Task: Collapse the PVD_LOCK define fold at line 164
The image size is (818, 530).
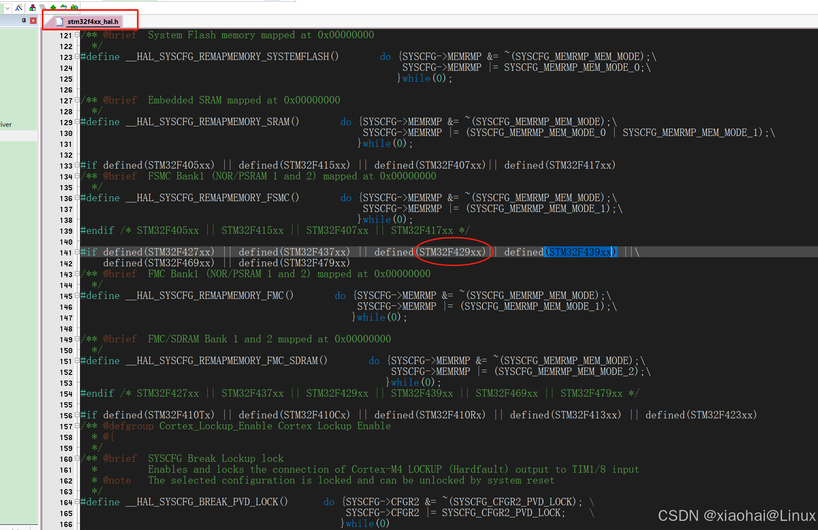Action: pos(77,501)
